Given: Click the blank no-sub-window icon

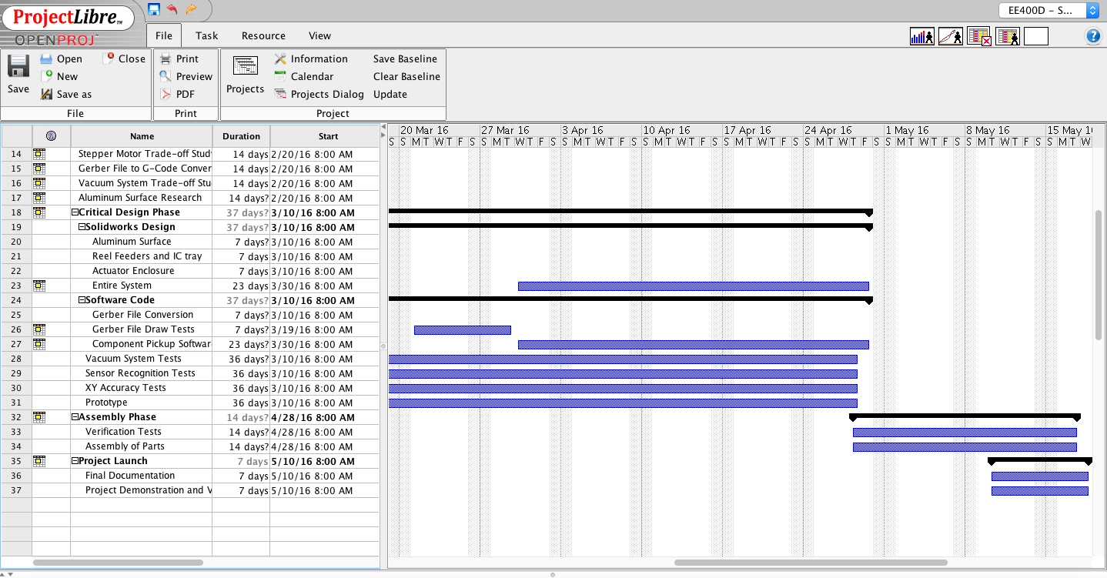Looking at the screenshot, I should point(1036,36).
